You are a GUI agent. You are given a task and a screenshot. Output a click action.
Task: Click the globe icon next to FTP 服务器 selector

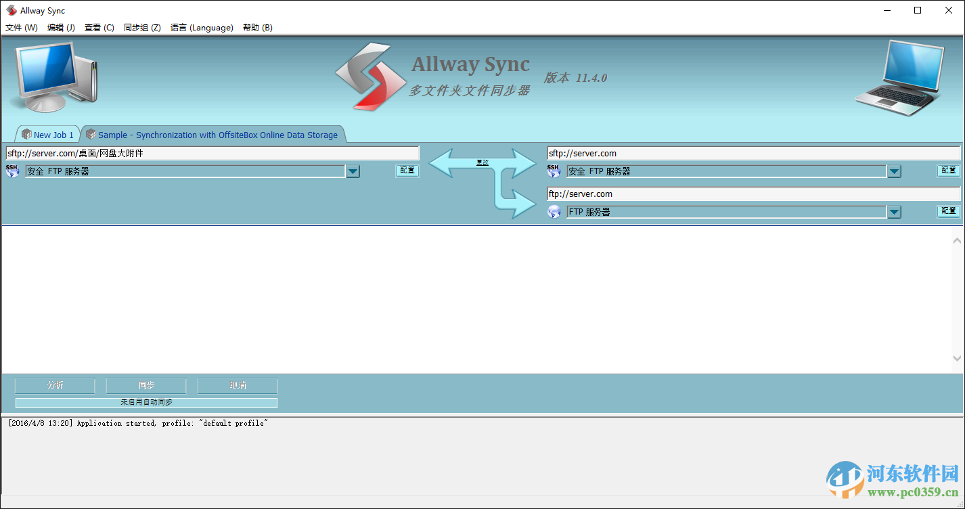pyautogui.click(x=554, y=211)
